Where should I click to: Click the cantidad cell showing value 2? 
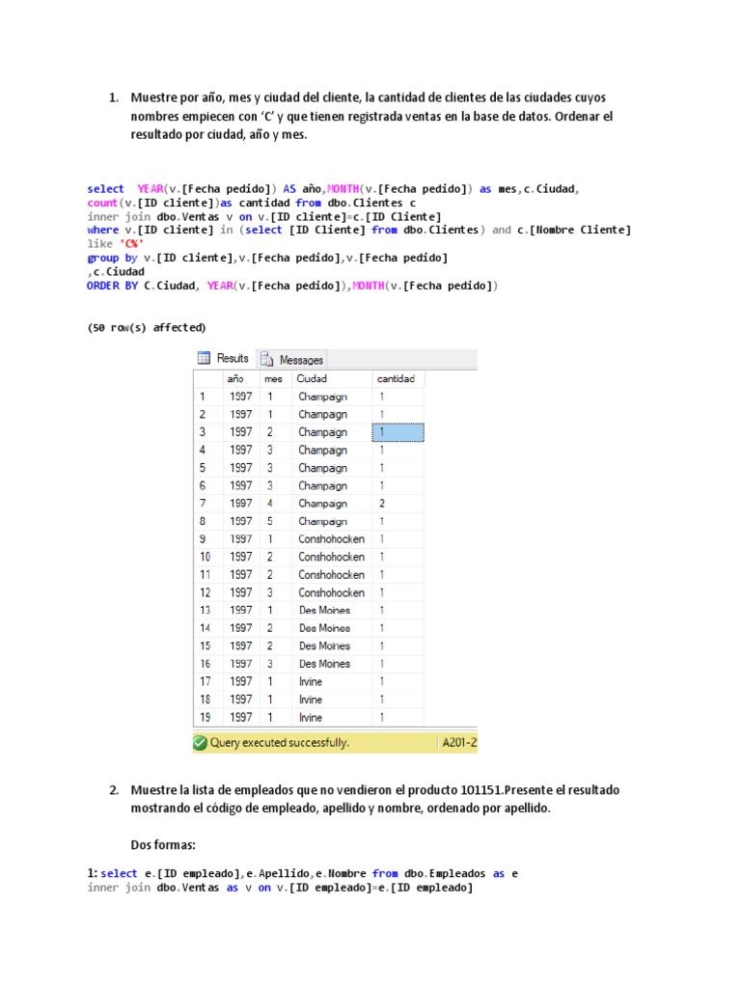[398, 504]
